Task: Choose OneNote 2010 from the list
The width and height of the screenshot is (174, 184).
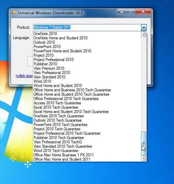Action: tap(87, 34)
